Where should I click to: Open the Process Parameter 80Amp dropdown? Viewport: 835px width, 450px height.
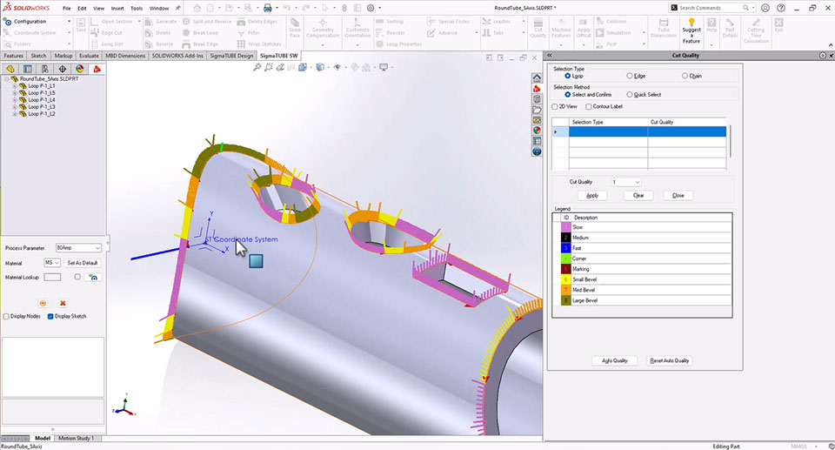(x=78, y=248)
